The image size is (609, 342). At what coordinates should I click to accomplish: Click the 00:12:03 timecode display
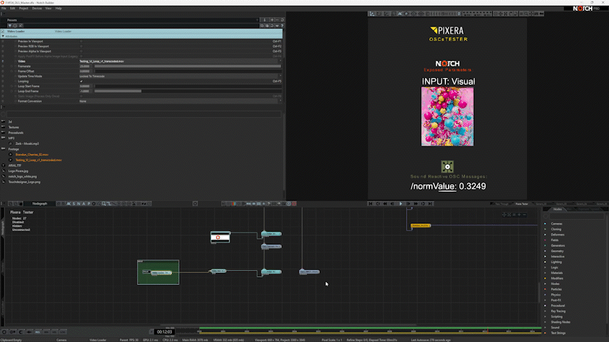click(164, 332)
